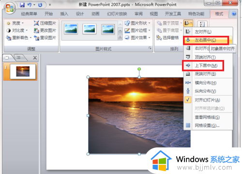Click the Office button orb
The image size is (242, 174).
click(x=9, y=8)
